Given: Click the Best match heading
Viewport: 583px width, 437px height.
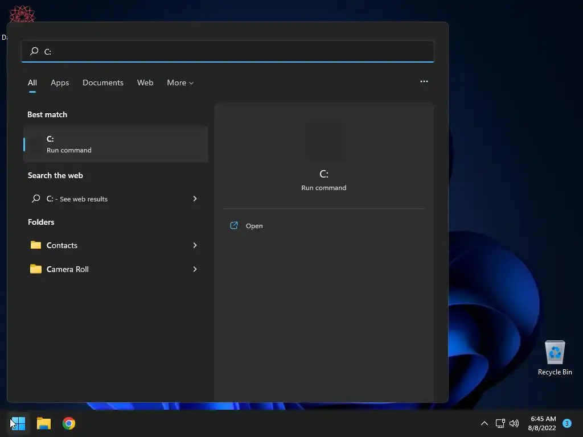Looking at the screenshot, I should click(x=47, y=114).
